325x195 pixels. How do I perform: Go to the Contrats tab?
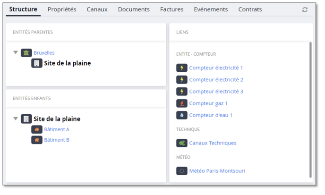click(250, 9)
